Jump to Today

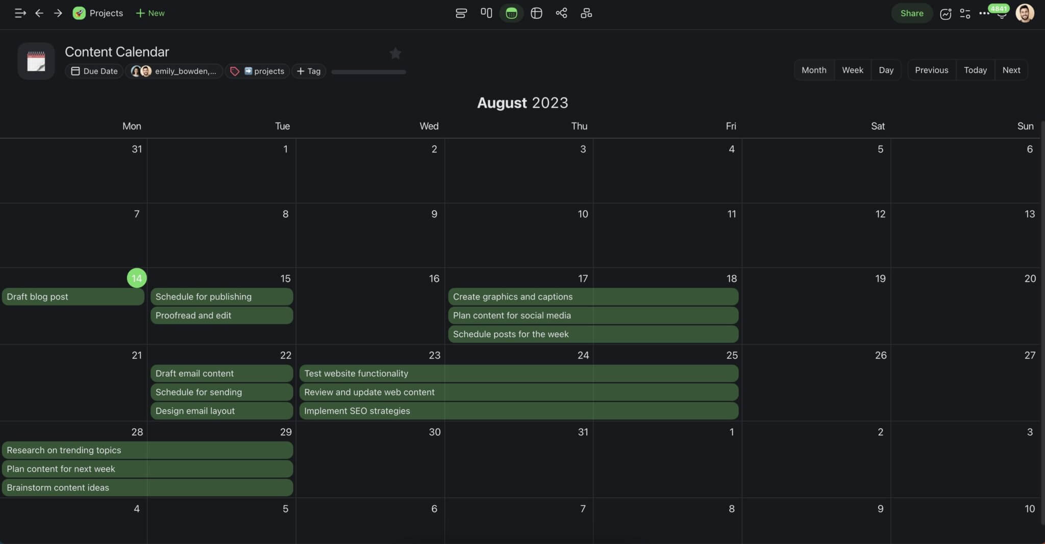pos(975,70)
